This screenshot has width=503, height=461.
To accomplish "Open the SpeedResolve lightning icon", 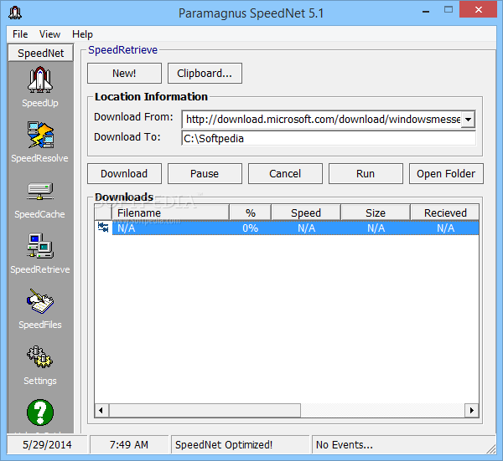I will click(40, 135).
